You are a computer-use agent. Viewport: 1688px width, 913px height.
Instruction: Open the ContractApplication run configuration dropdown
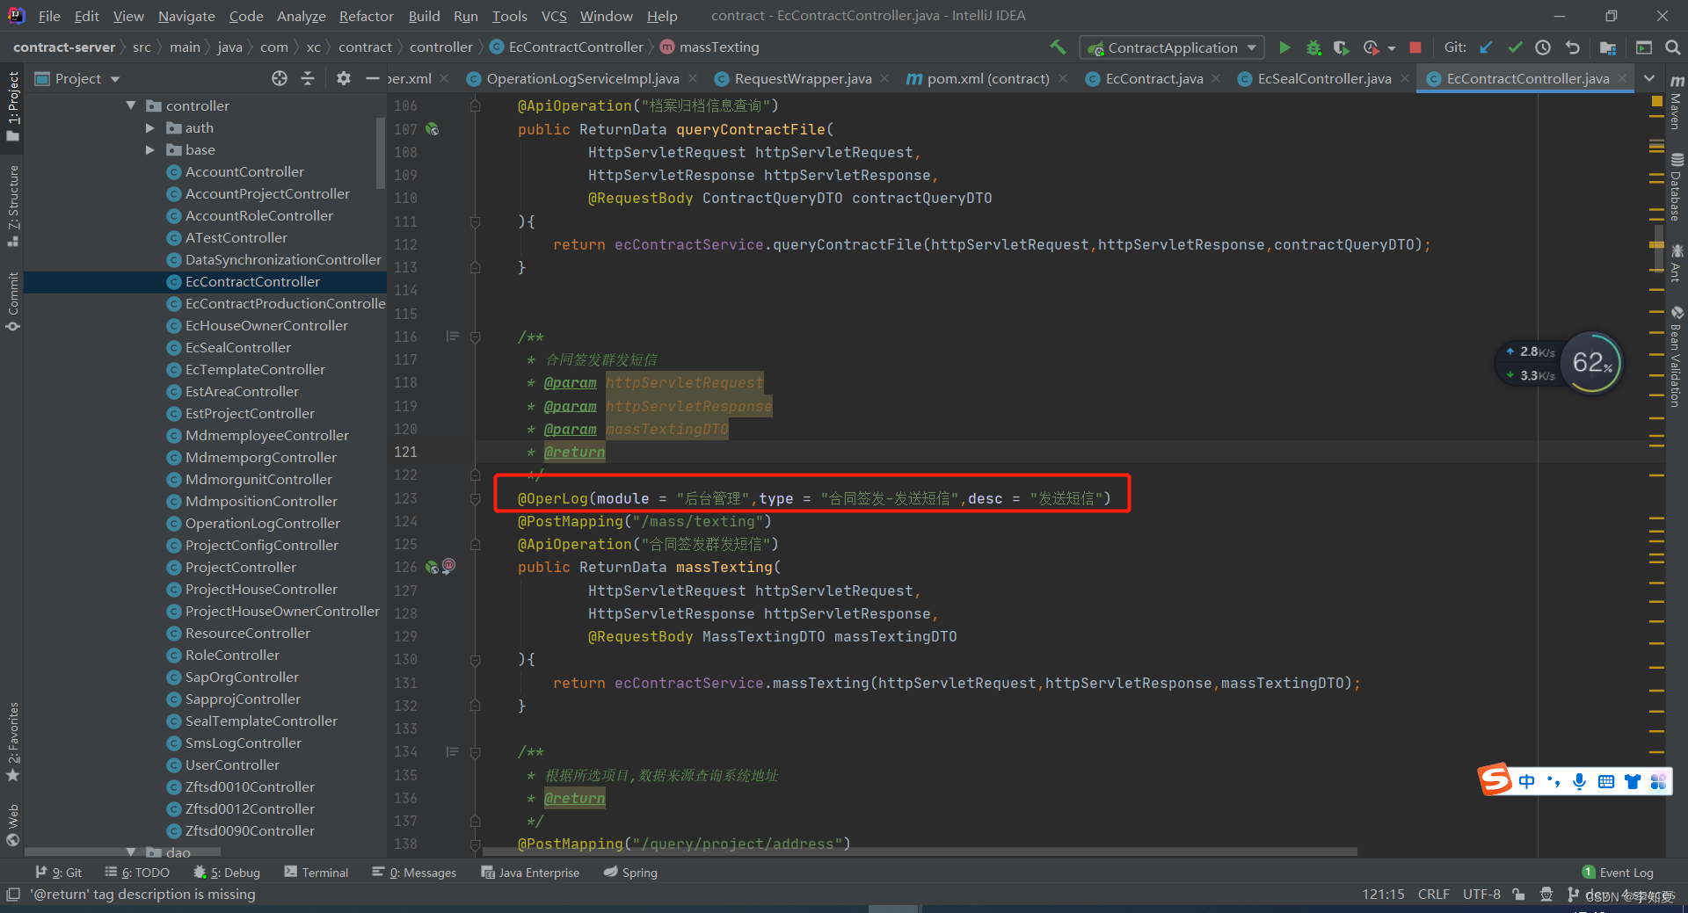[x=1173, y=47]
